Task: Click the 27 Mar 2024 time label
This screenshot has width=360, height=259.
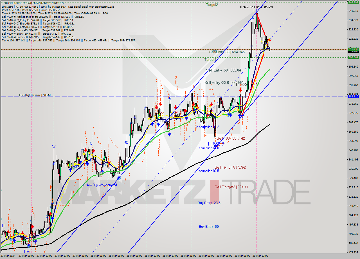Action: (x=8, y=256)
